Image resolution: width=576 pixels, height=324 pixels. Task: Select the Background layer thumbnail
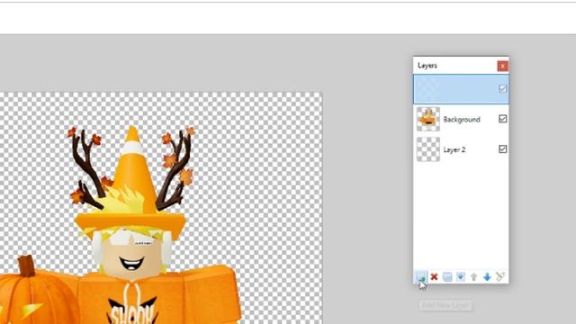tap(428, 119)
